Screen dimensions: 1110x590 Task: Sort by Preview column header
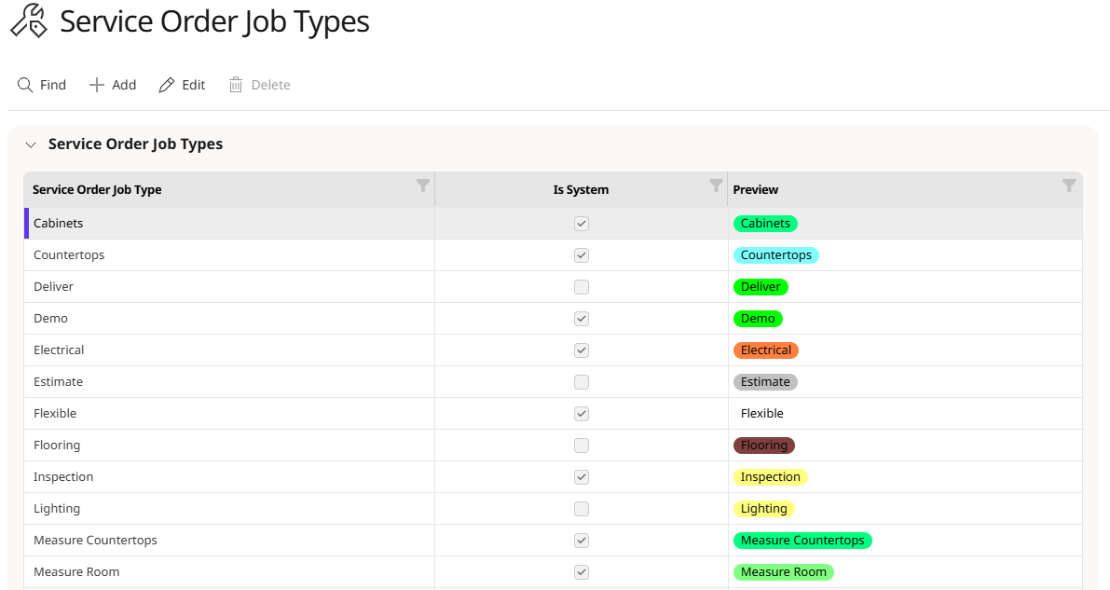pyautogui.click(x=755, y=190)
